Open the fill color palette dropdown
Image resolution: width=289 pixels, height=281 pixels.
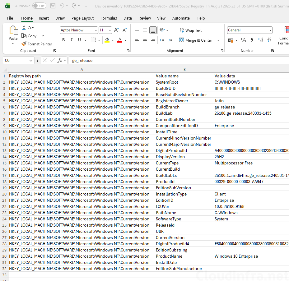[x=113, y=40]
